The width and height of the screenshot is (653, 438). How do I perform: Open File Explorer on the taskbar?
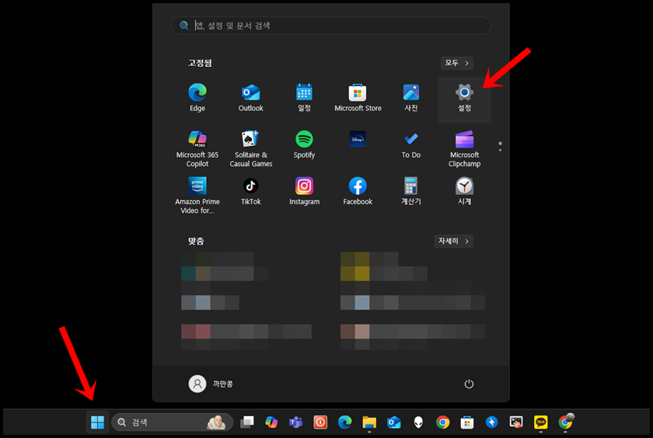[369, 422]
